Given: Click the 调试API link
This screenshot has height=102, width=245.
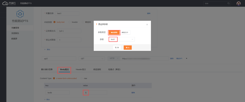Looking at the screenshot, I should pos(179,58).
